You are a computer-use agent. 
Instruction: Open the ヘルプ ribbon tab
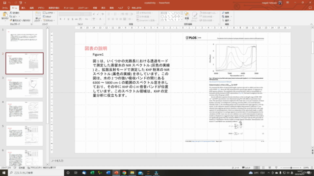click(120, 8)
